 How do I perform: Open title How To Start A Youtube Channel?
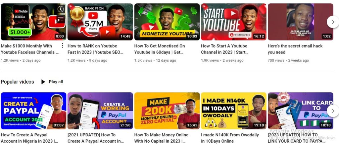(x=225, y=49)
